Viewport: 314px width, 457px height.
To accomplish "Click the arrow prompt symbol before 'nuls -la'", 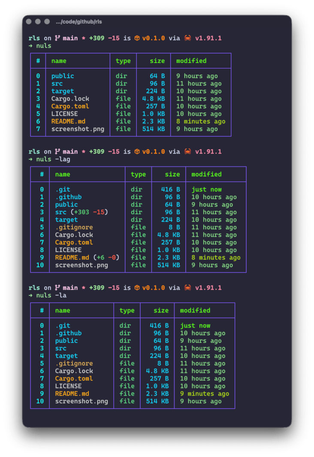I will pos(31,295).
